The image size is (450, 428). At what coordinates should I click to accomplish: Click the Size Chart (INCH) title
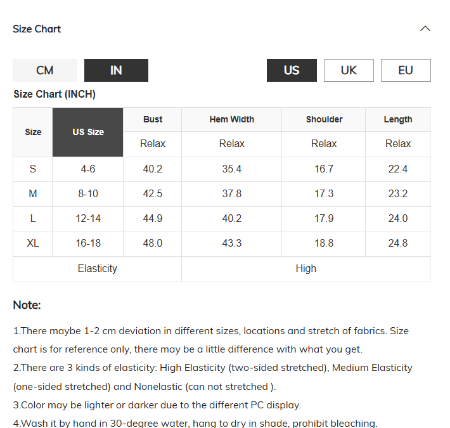point(55,94)
